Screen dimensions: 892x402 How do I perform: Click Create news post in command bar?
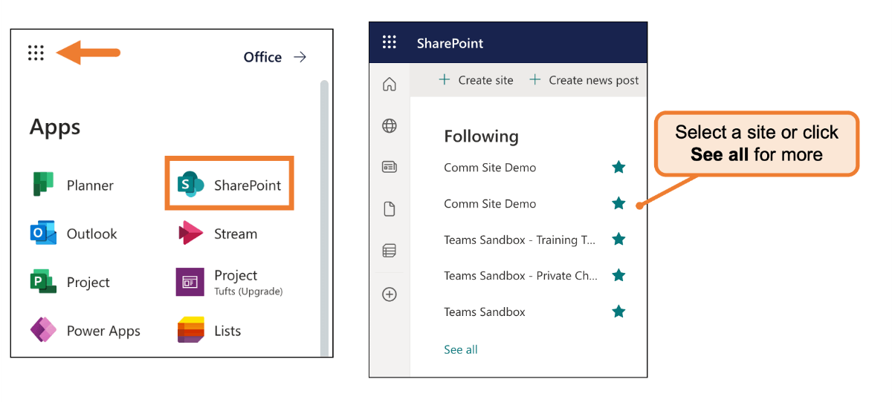584,80
